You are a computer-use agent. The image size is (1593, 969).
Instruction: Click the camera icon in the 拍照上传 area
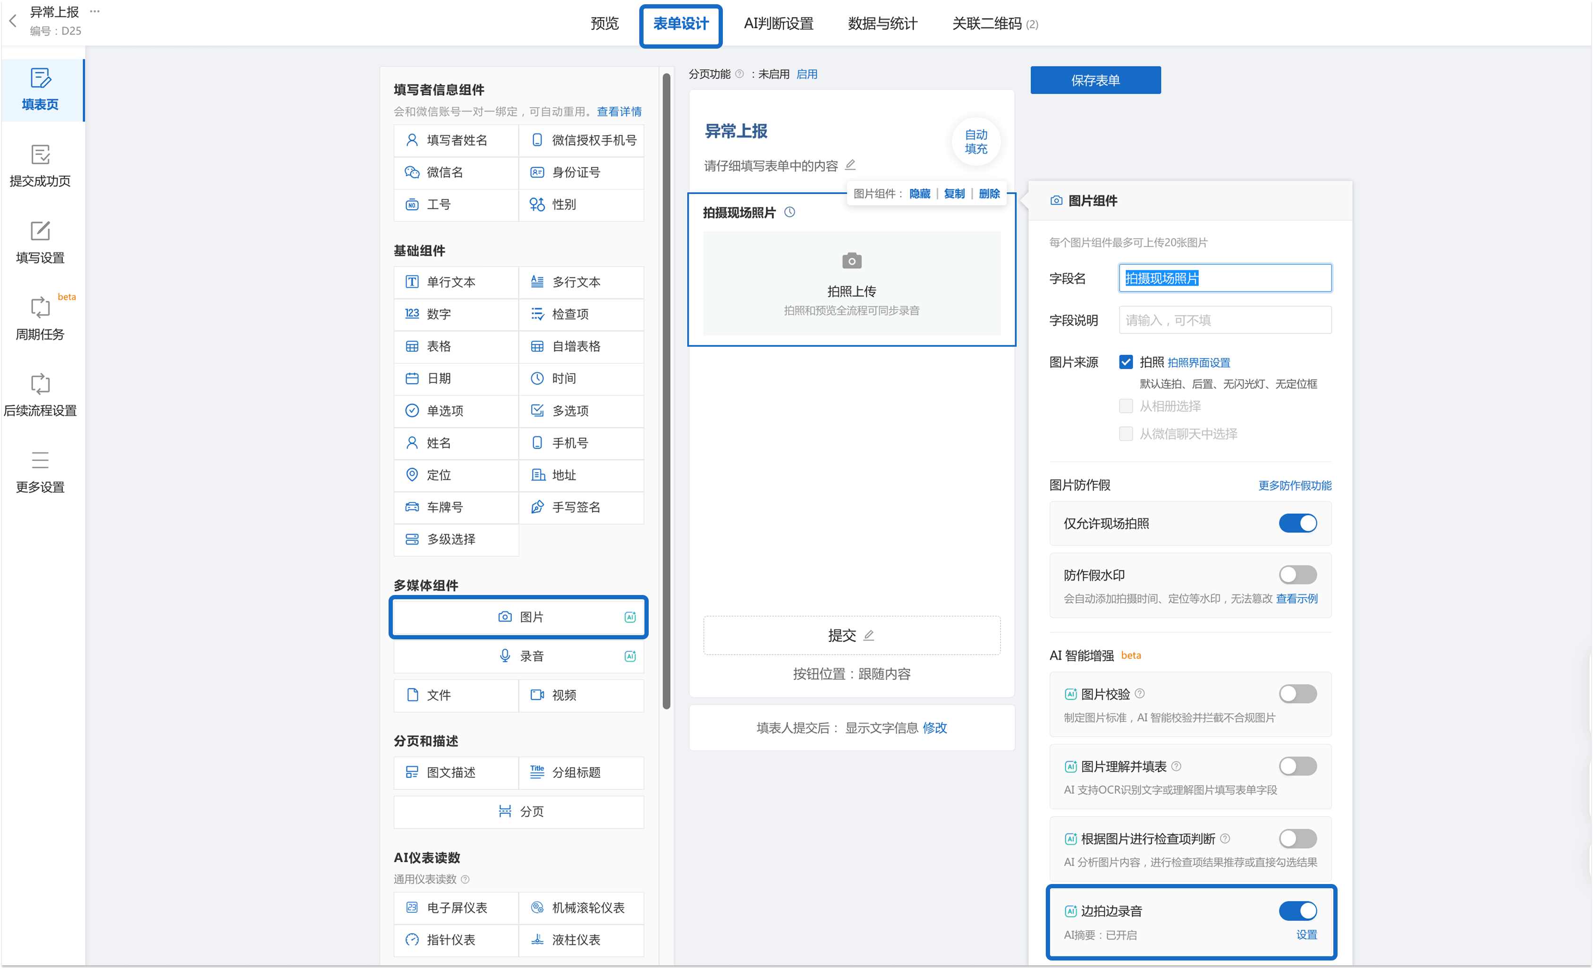851,261
